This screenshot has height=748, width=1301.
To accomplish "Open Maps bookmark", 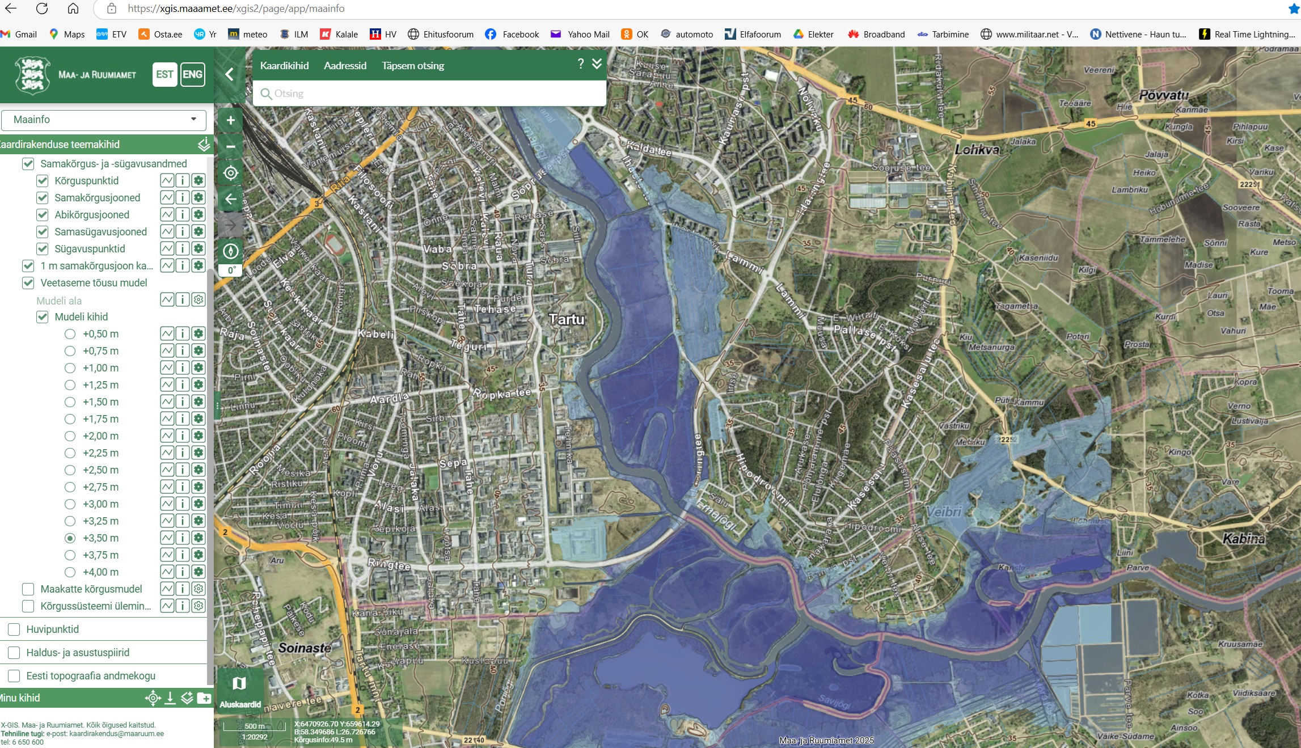I will click(67, 34).
